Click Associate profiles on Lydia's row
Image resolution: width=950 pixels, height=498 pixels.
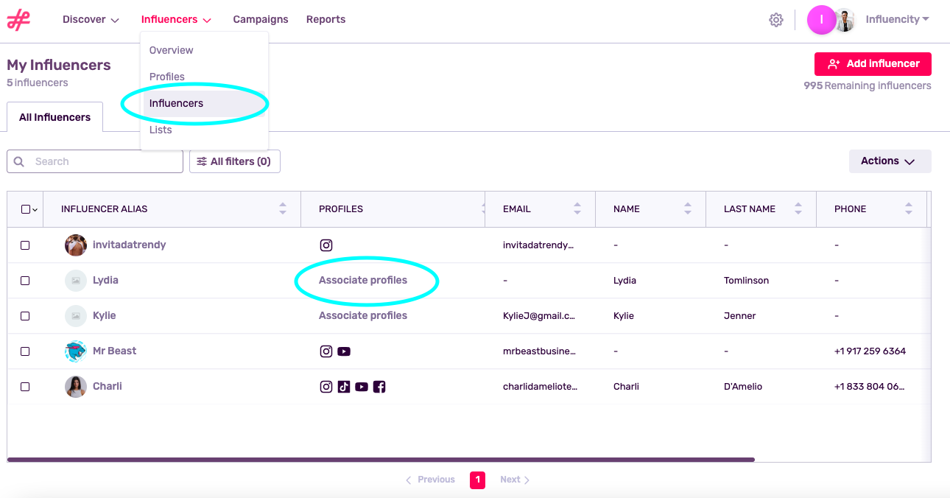(x=362, y=280)
